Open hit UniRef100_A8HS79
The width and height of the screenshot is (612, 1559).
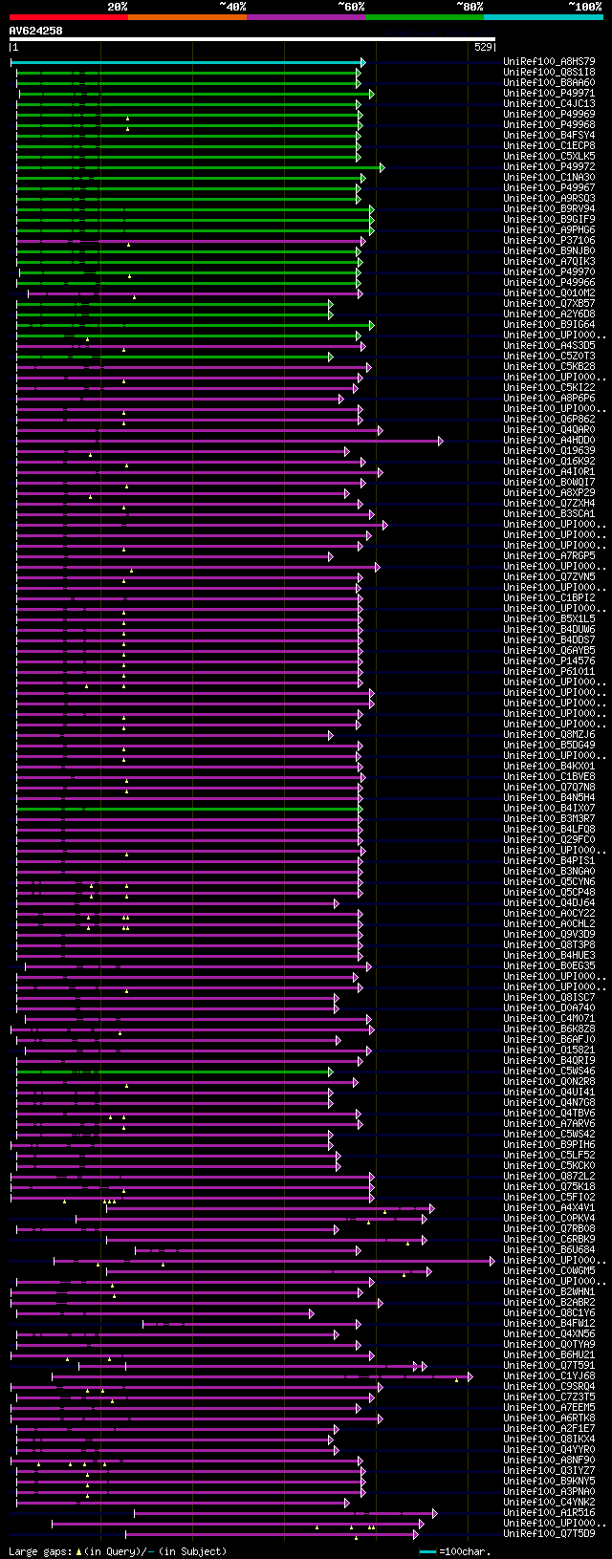click(x=549, y=62)
